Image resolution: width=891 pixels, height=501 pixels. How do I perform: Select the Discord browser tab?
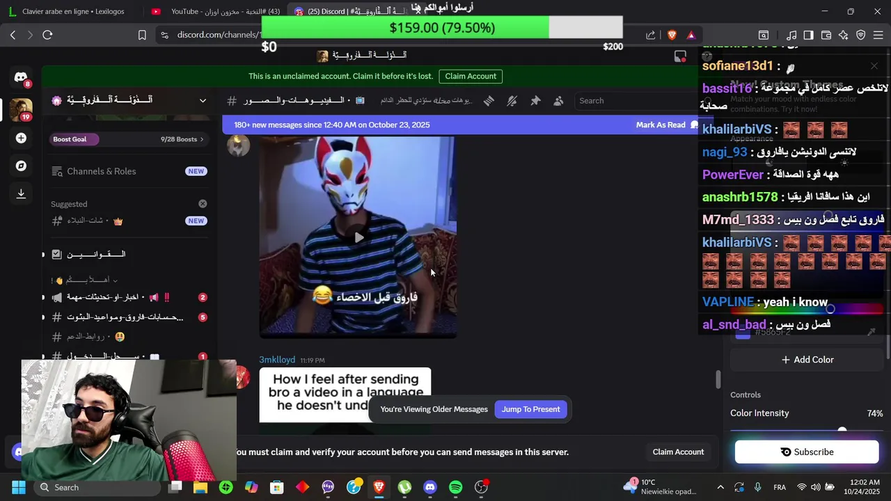355,11
